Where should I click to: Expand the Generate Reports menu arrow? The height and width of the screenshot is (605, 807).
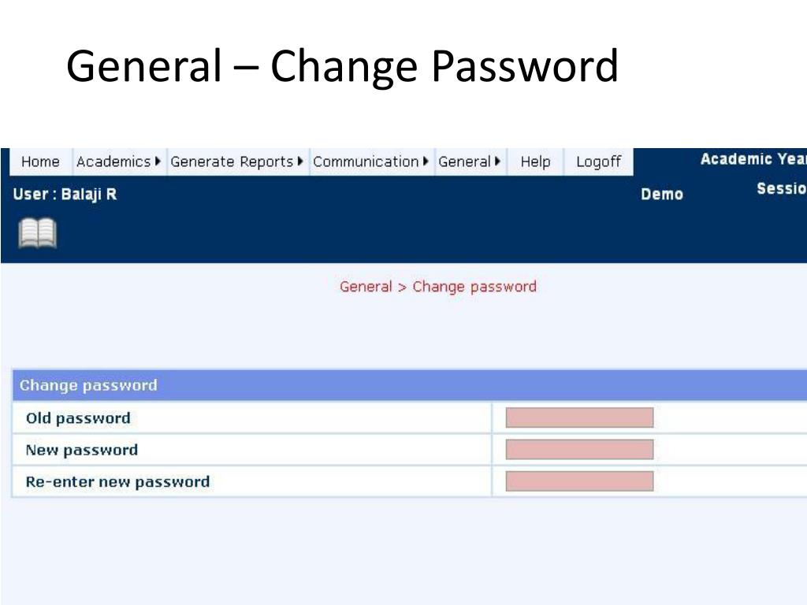tap(300, 161)
